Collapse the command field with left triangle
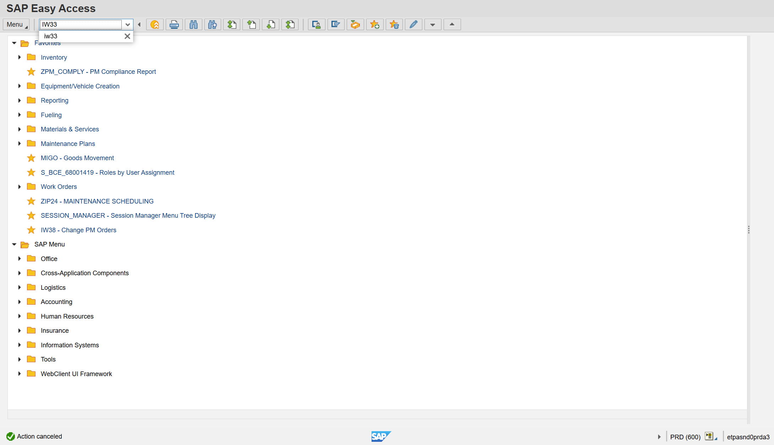The image size is (774, 445). 139,25
